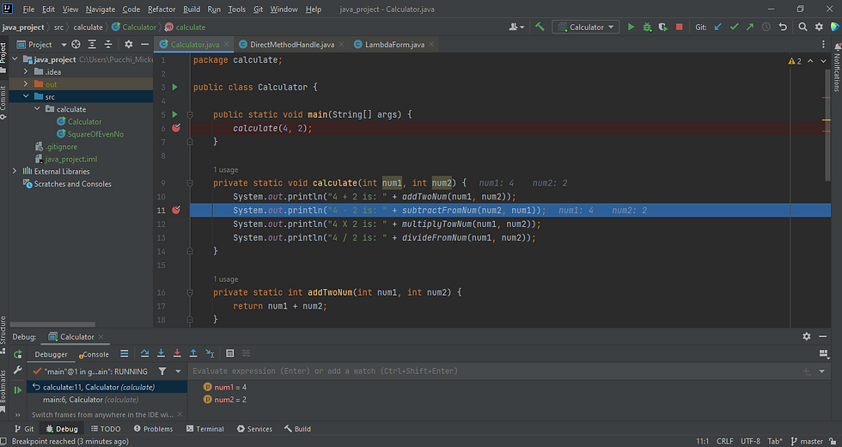Switch to Console tab in debugger
The width and height of the screenshot is (842, 447).
click(94, 354)
